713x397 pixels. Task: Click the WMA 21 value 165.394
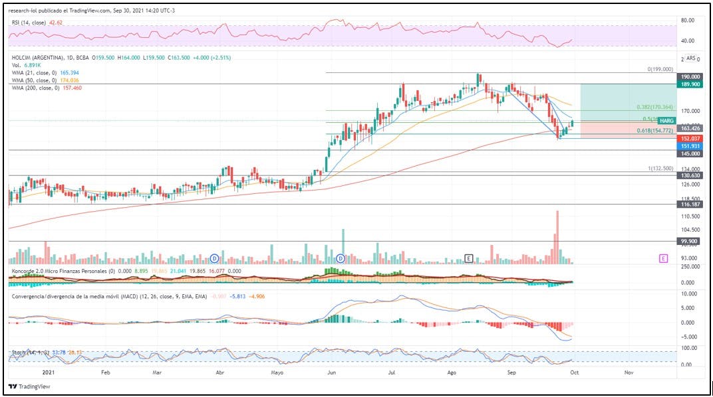point(70,73)
